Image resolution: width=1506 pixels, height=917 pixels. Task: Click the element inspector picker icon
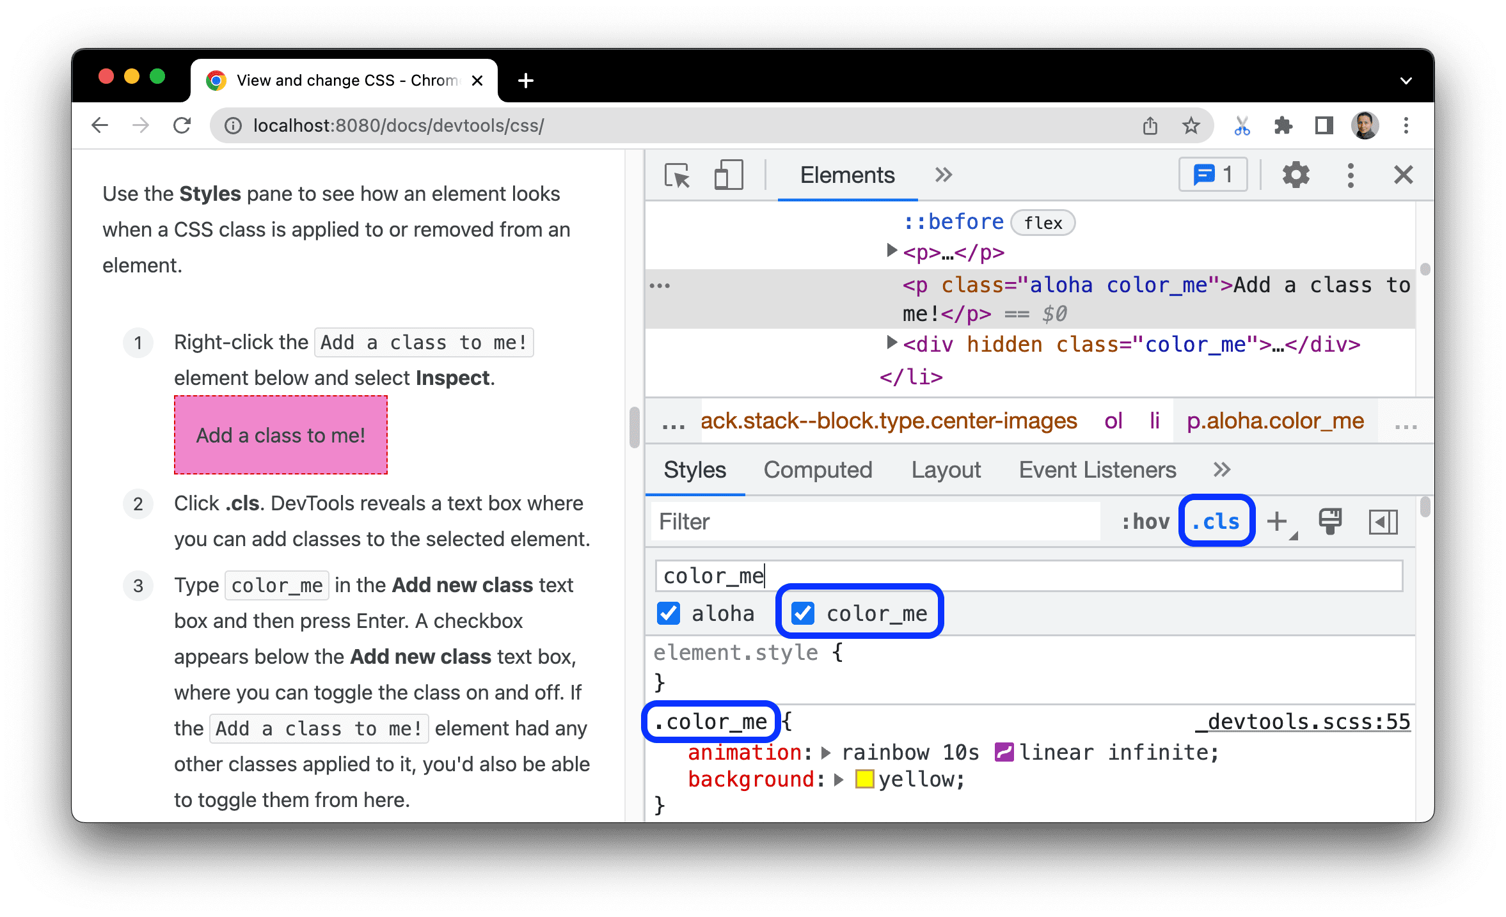click(677, 176)
